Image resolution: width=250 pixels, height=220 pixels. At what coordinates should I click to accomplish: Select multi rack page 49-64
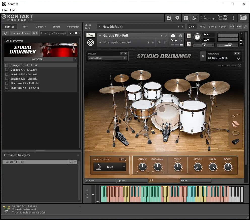pyautogui.click(x=223, y=27)
